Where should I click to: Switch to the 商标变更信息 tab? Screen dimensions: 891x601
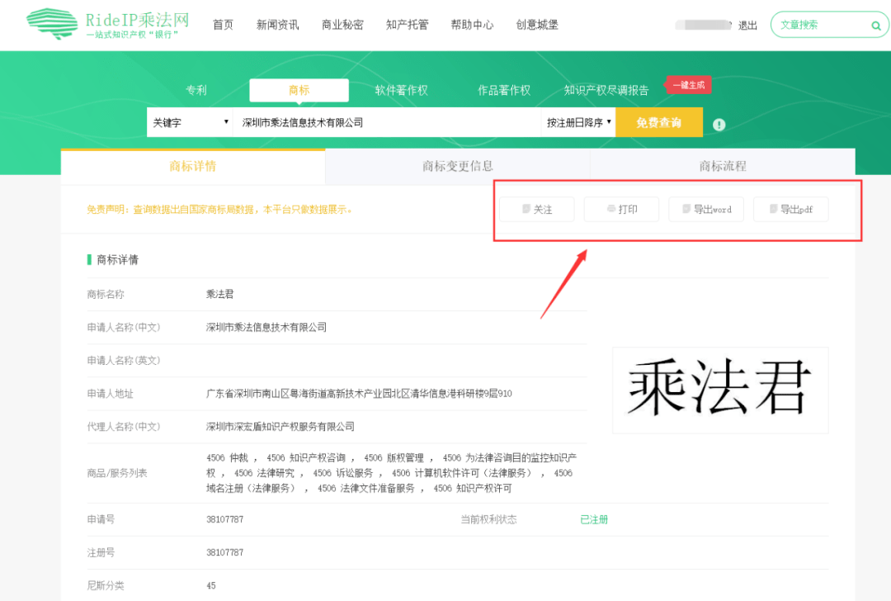tap(457, 166)
